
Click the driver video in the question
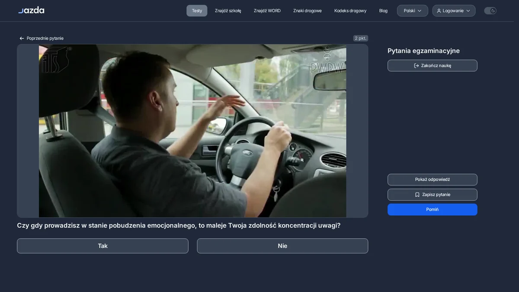point(192,131)
